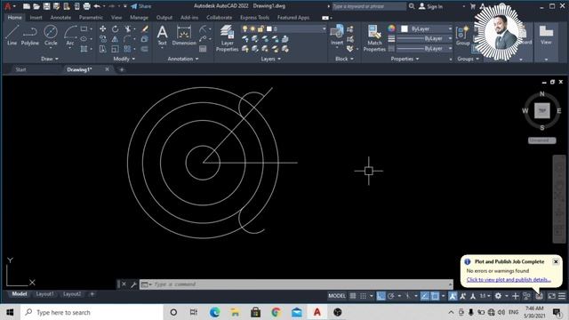This screenshot has width=569, height=320.
Task: Select the Line tool
Action: coord(12,36)
